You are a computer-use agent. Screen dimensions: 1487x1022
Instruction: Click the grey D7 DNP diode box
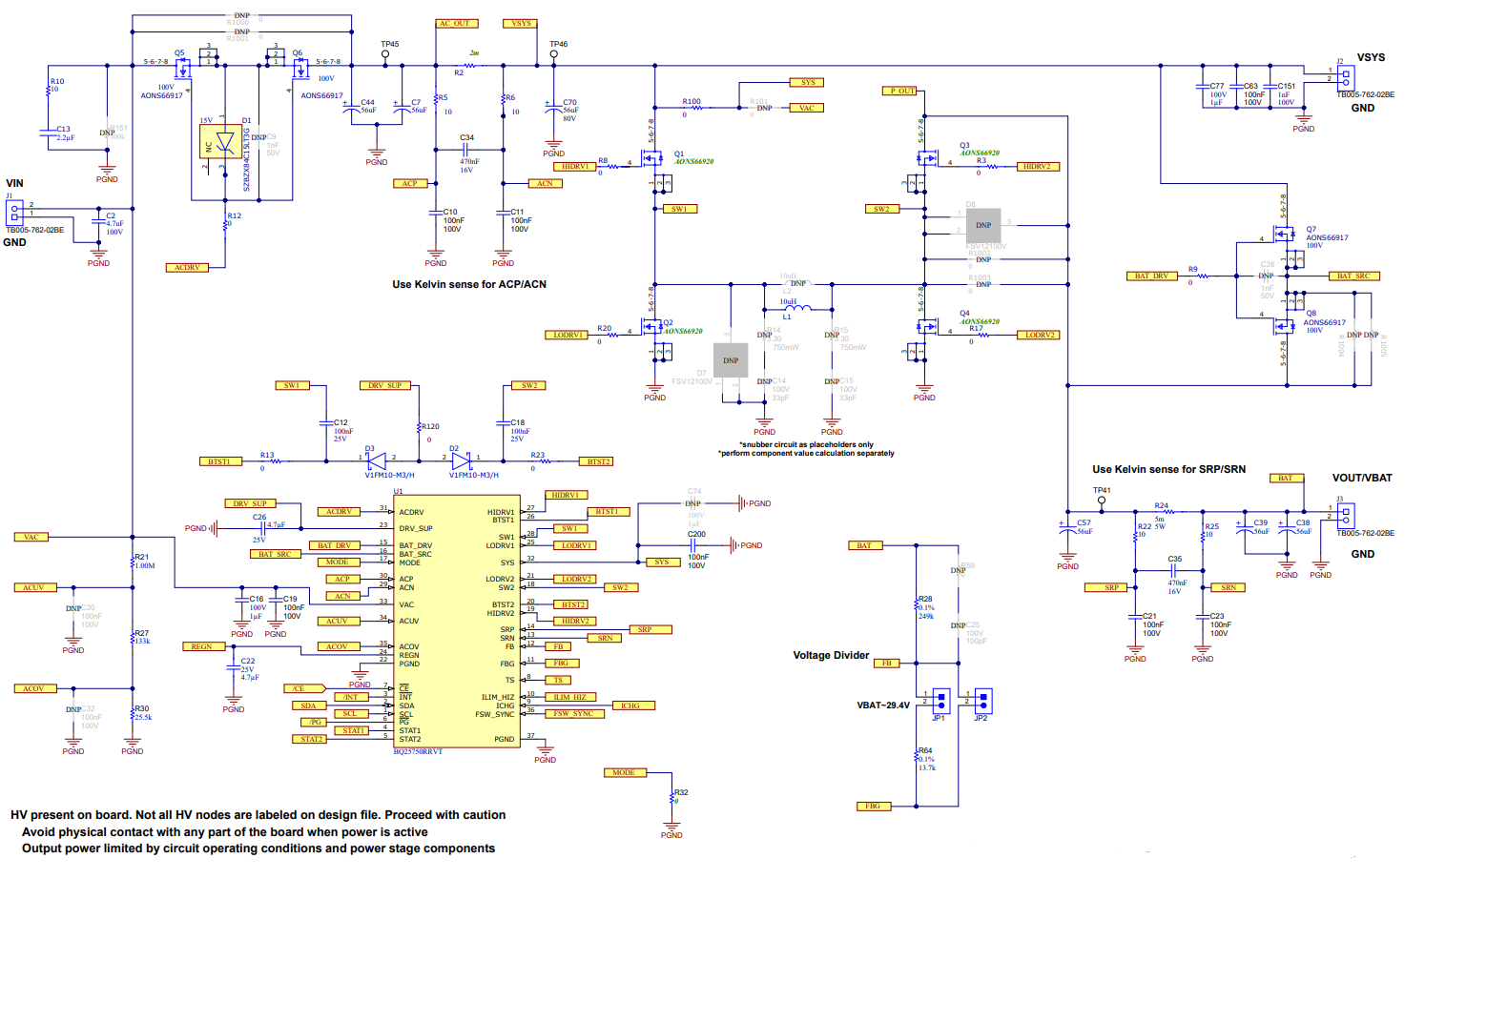[731, 360]
